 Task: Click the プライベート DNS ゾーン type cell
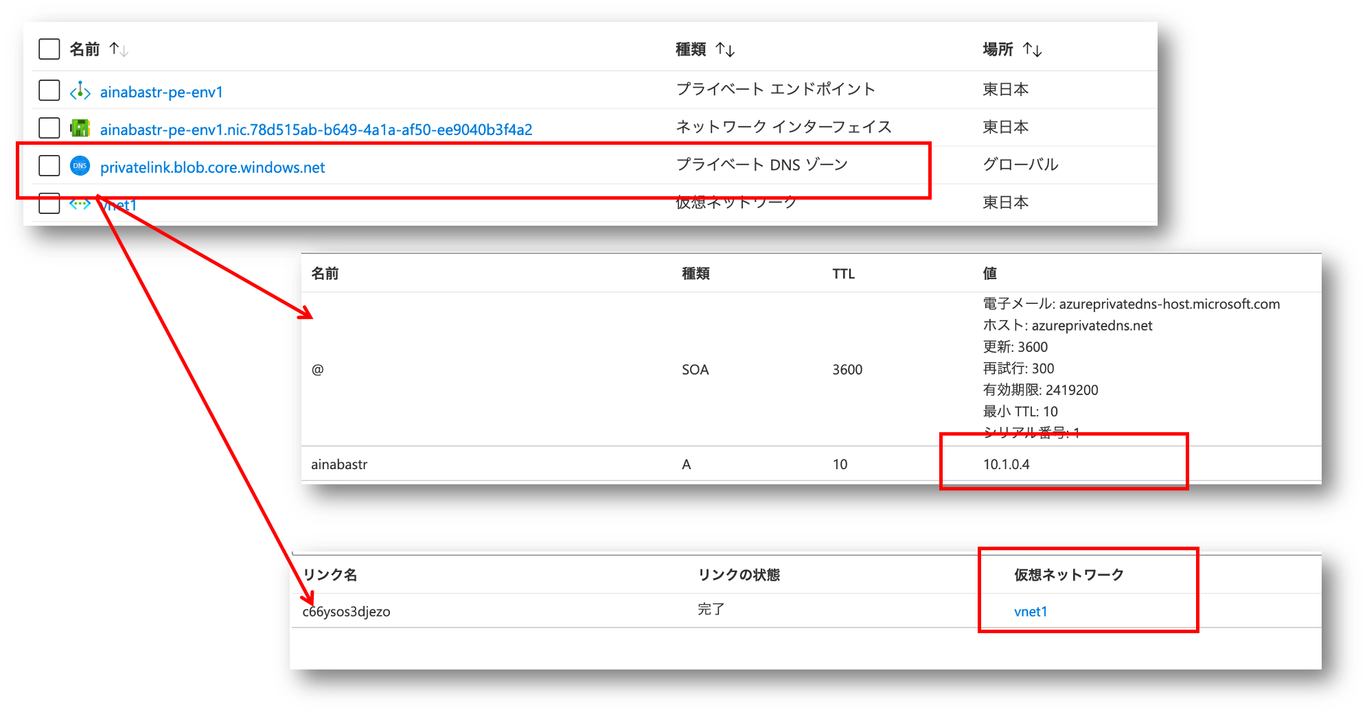coord(762,165)
